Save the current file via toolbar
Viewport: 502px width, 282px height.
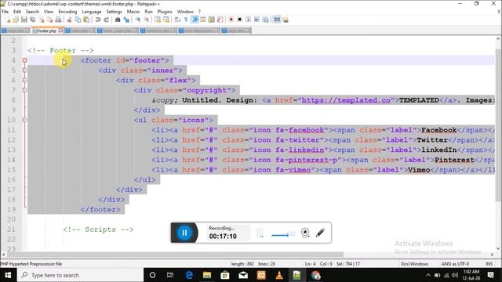(x=24, y=20)
